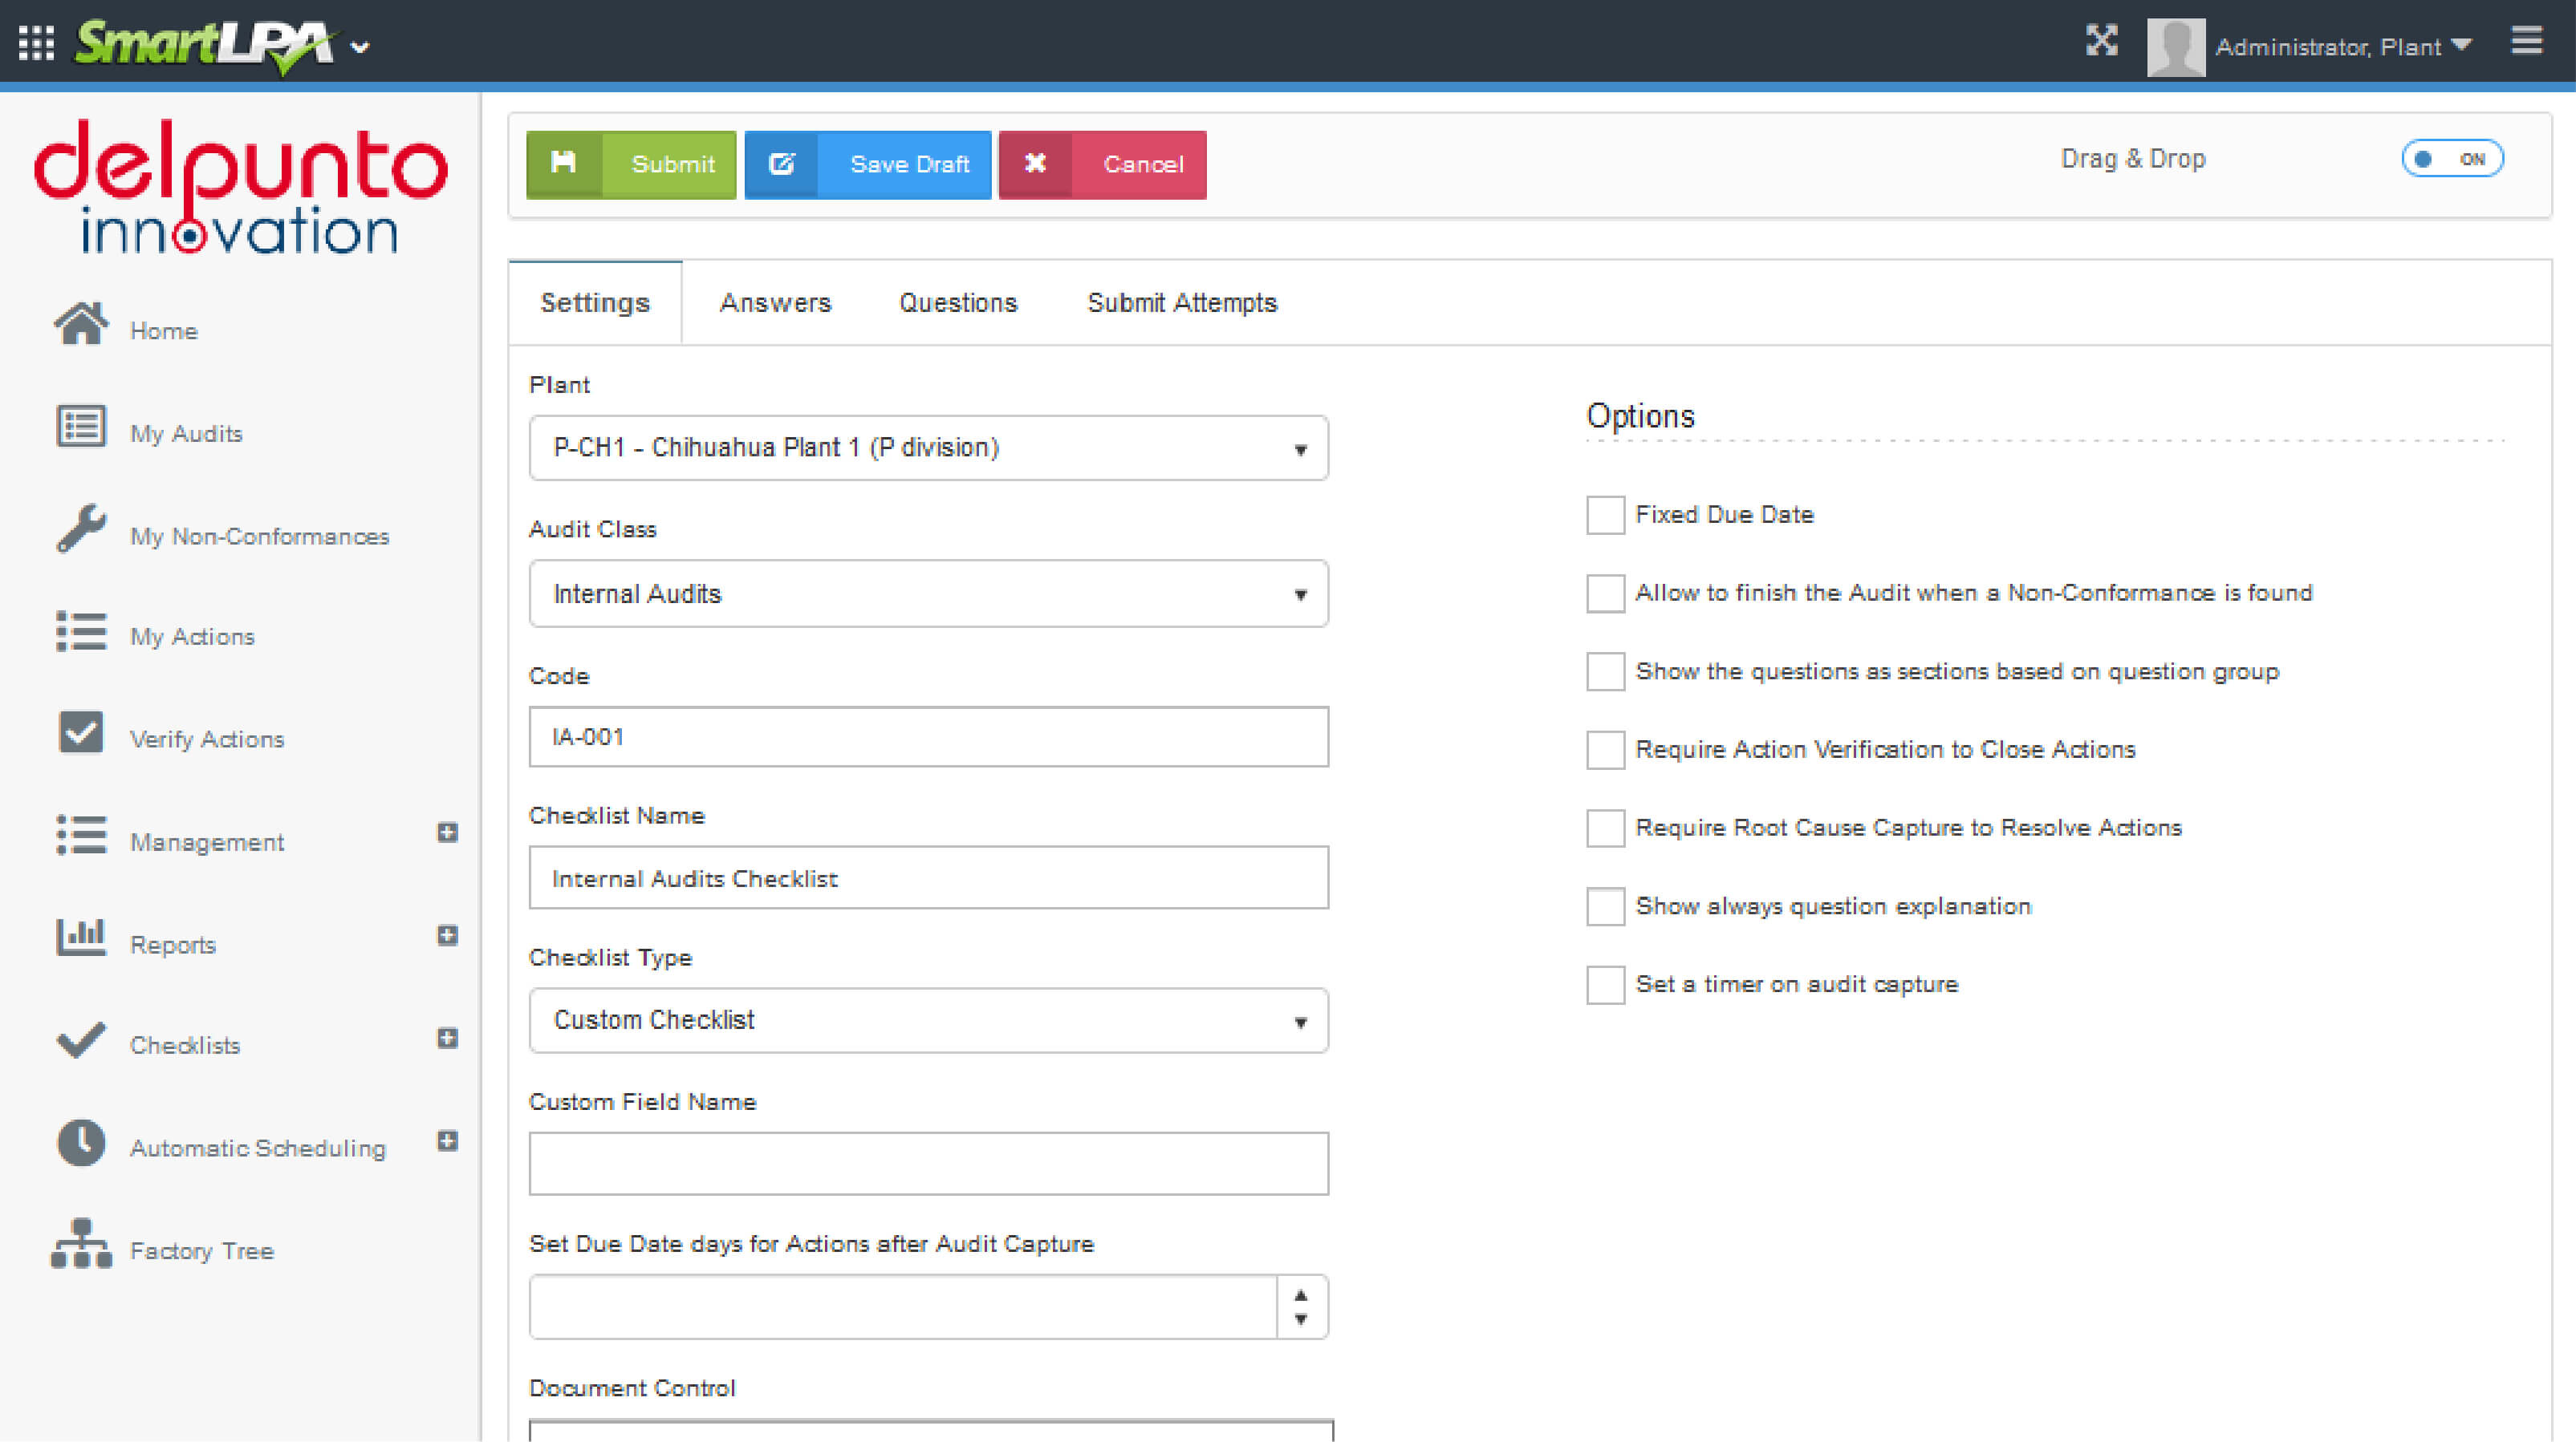Switch to the Questions tab
The width and height of the screenshot is (2576, 1442).
pos(958,303)
